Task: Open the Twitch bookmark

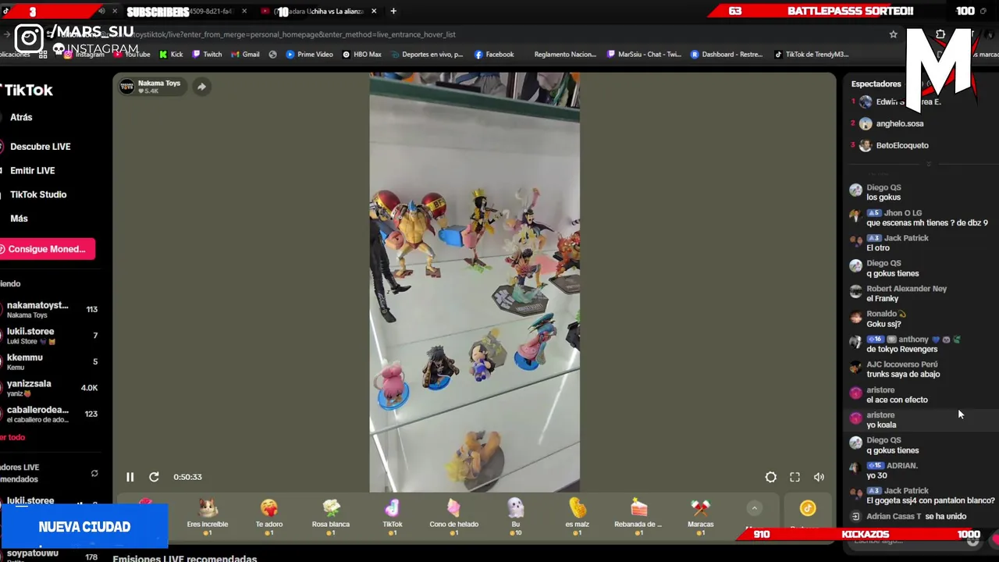Action: [208, 55]
